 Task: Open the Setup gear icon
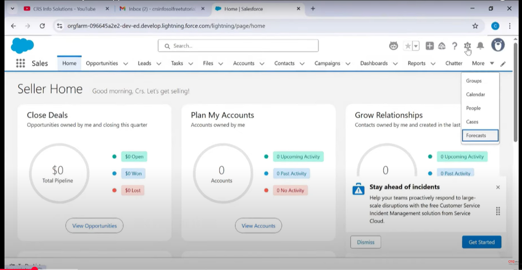pyautogui.click(x=467, y=46)
